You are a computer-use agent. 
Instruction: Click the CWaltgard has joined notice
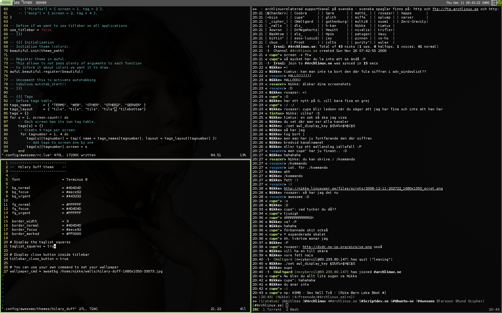[x=327, y=272]
